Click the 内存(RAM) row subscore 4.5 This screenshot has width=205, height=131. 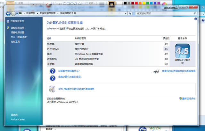coord(166,49)
